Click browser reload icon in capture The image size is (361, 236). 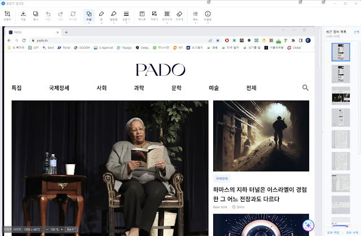coord(24,40)
